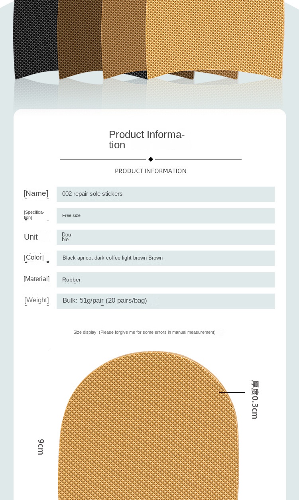299x500 pixels.
Task: Click the "Double" unit field
Action: 165,237
